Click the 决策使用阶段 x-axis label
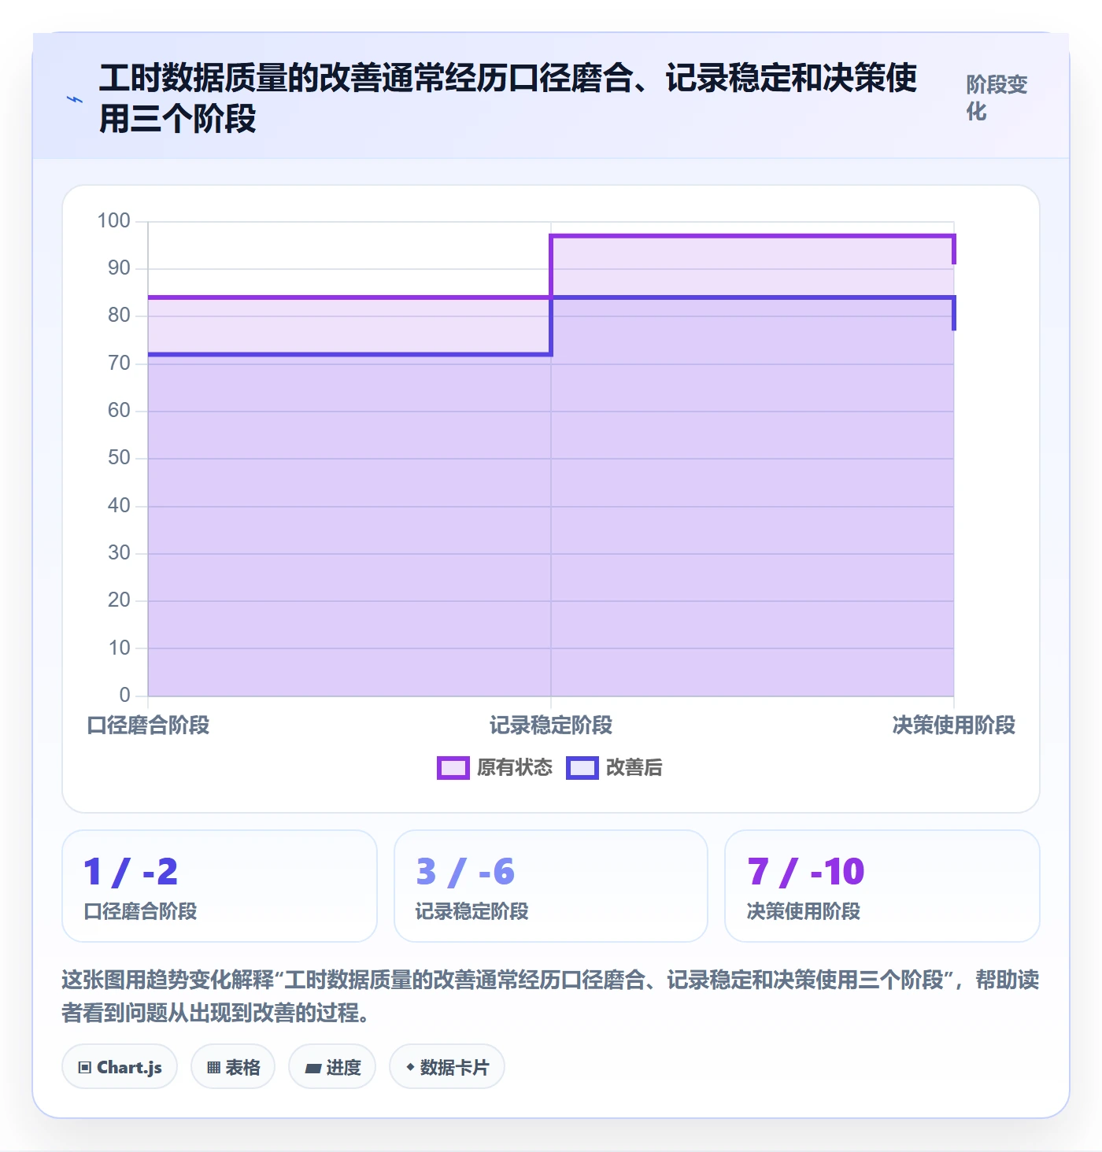1102x1152 pixels. click(954, 725)
